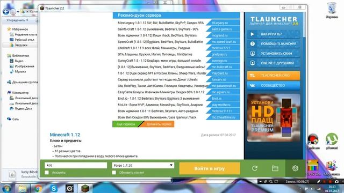The width and height of the screenshot is (344, 193).
Task: Open File Explorer from the taskbar
Action: point(23,188)
